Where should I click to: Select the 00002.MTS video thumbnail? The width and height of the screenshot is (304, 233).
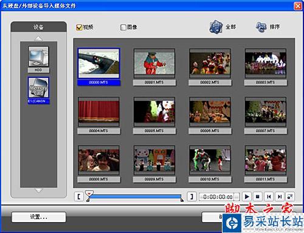point(210,63)
